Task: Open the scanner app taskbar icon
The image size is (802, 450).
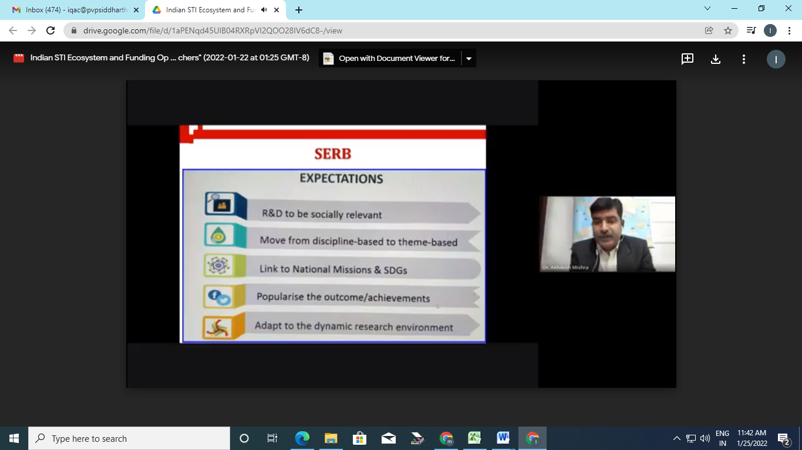Action: pyautogui.click(x=417, y=438)
